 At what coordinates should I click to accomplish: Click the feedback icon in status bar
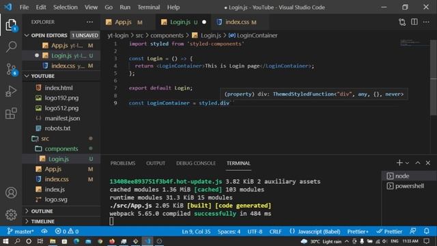click(x=413, y=231)
